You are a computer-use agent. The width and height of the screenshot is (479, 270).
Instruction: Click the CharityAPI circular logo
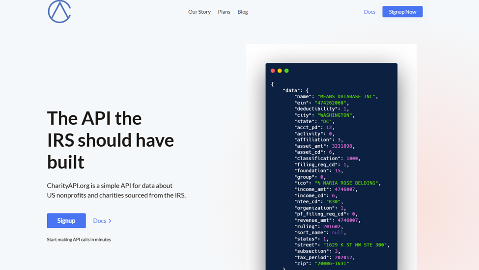(59, 12)
